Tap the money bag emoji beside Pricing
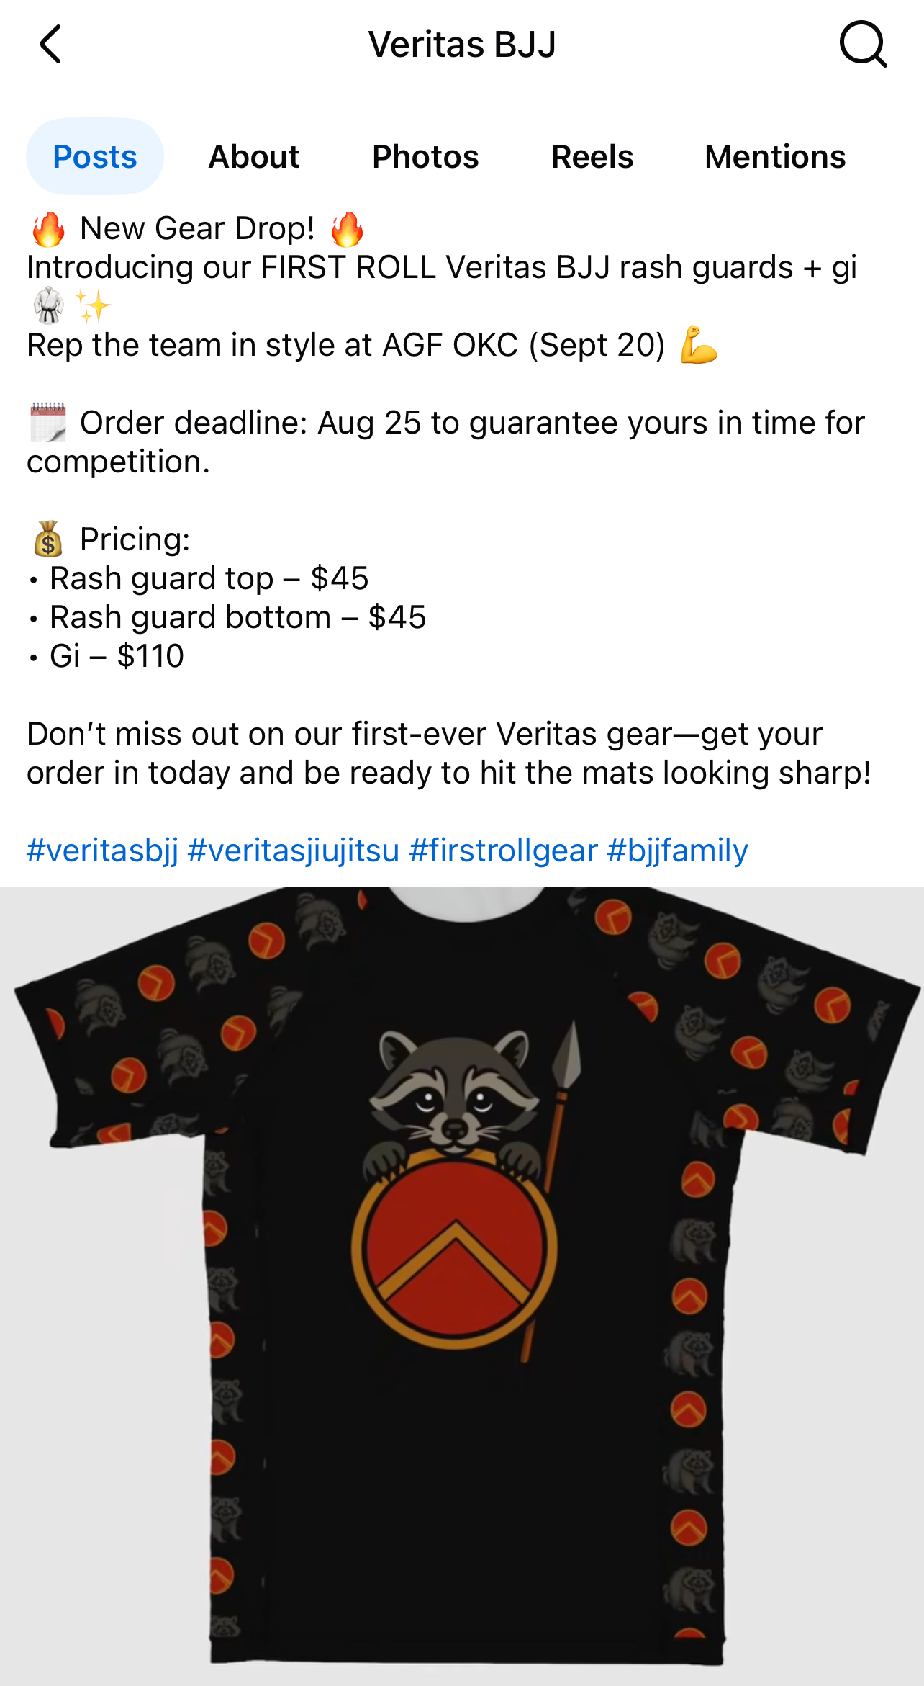 click(48, 539)
